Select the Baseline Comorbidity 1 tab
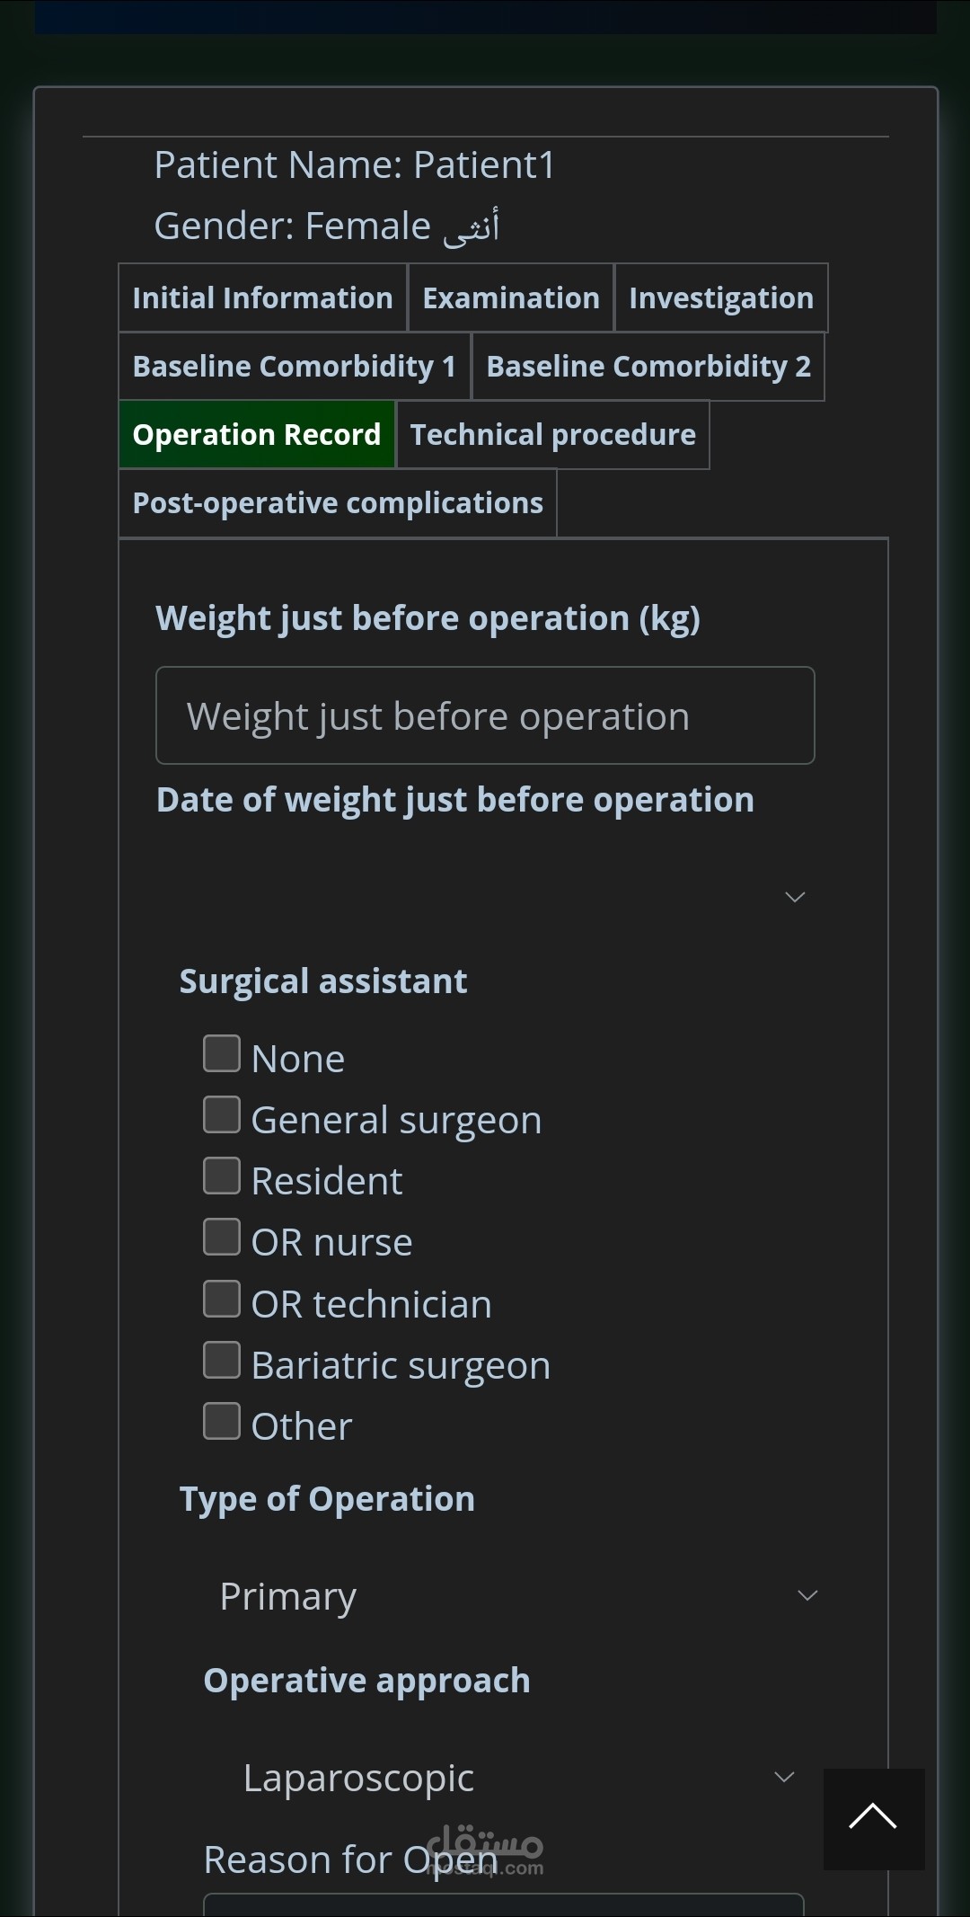 [295, 367]
